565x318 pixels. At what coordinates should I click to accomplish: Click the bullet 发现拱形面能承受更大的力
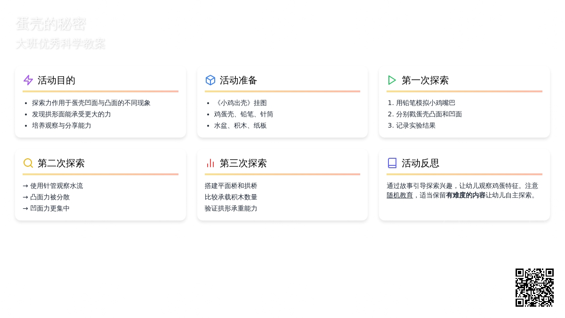72,114
